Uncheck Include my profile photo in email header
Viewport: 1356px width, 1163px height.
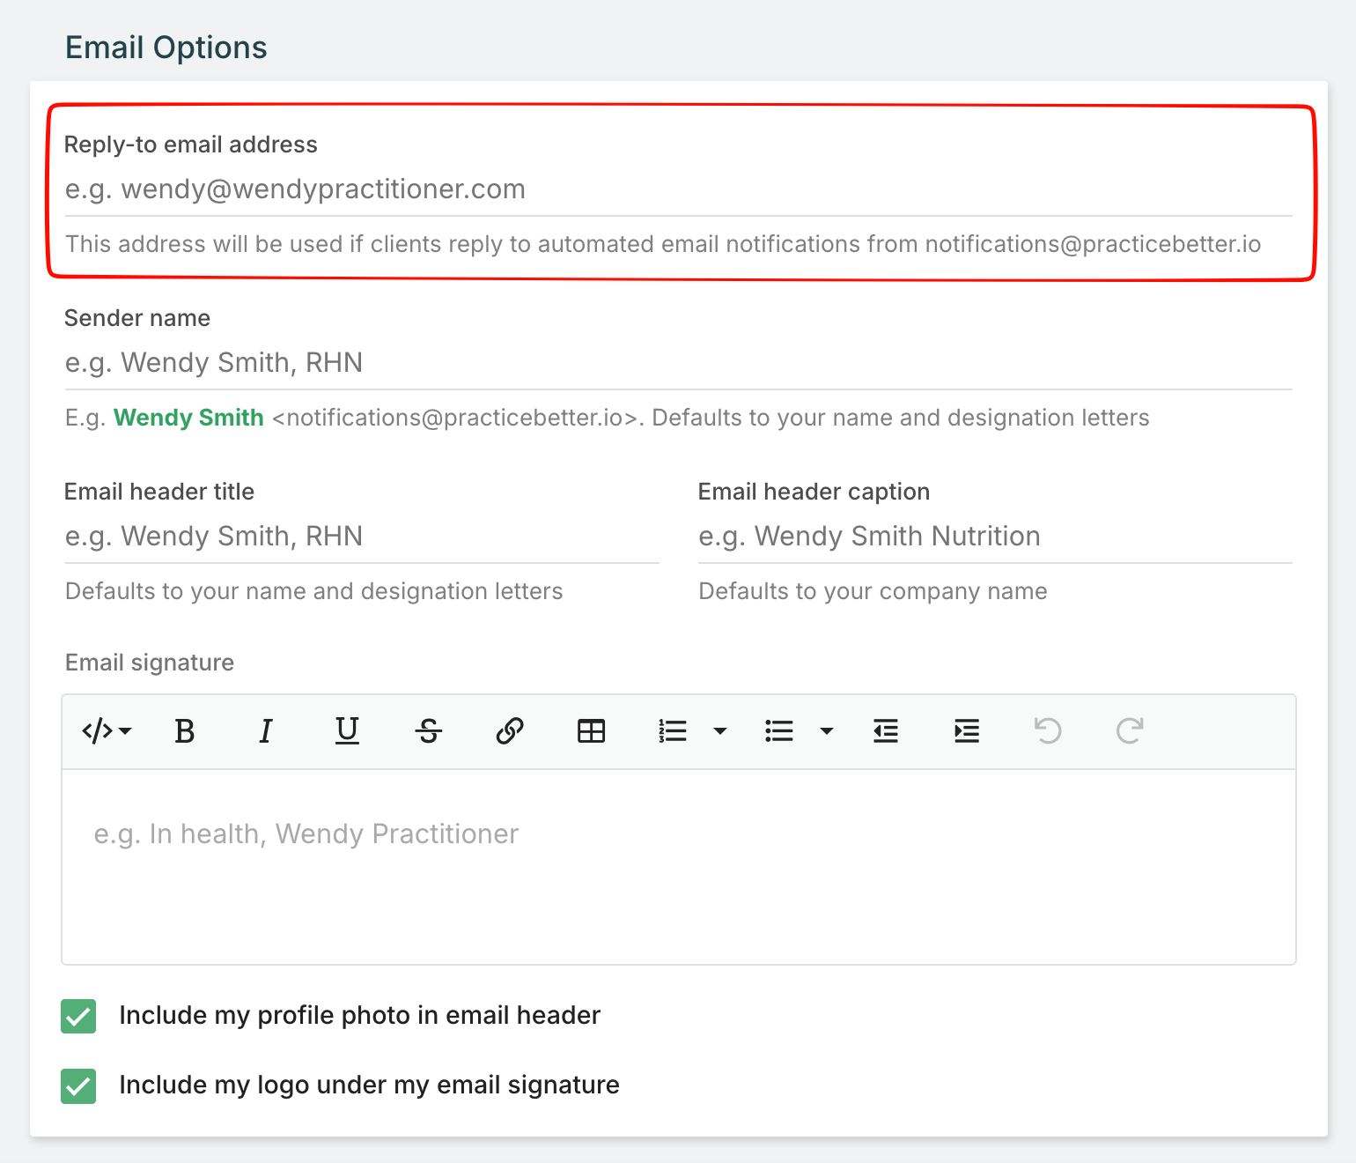78,1016
